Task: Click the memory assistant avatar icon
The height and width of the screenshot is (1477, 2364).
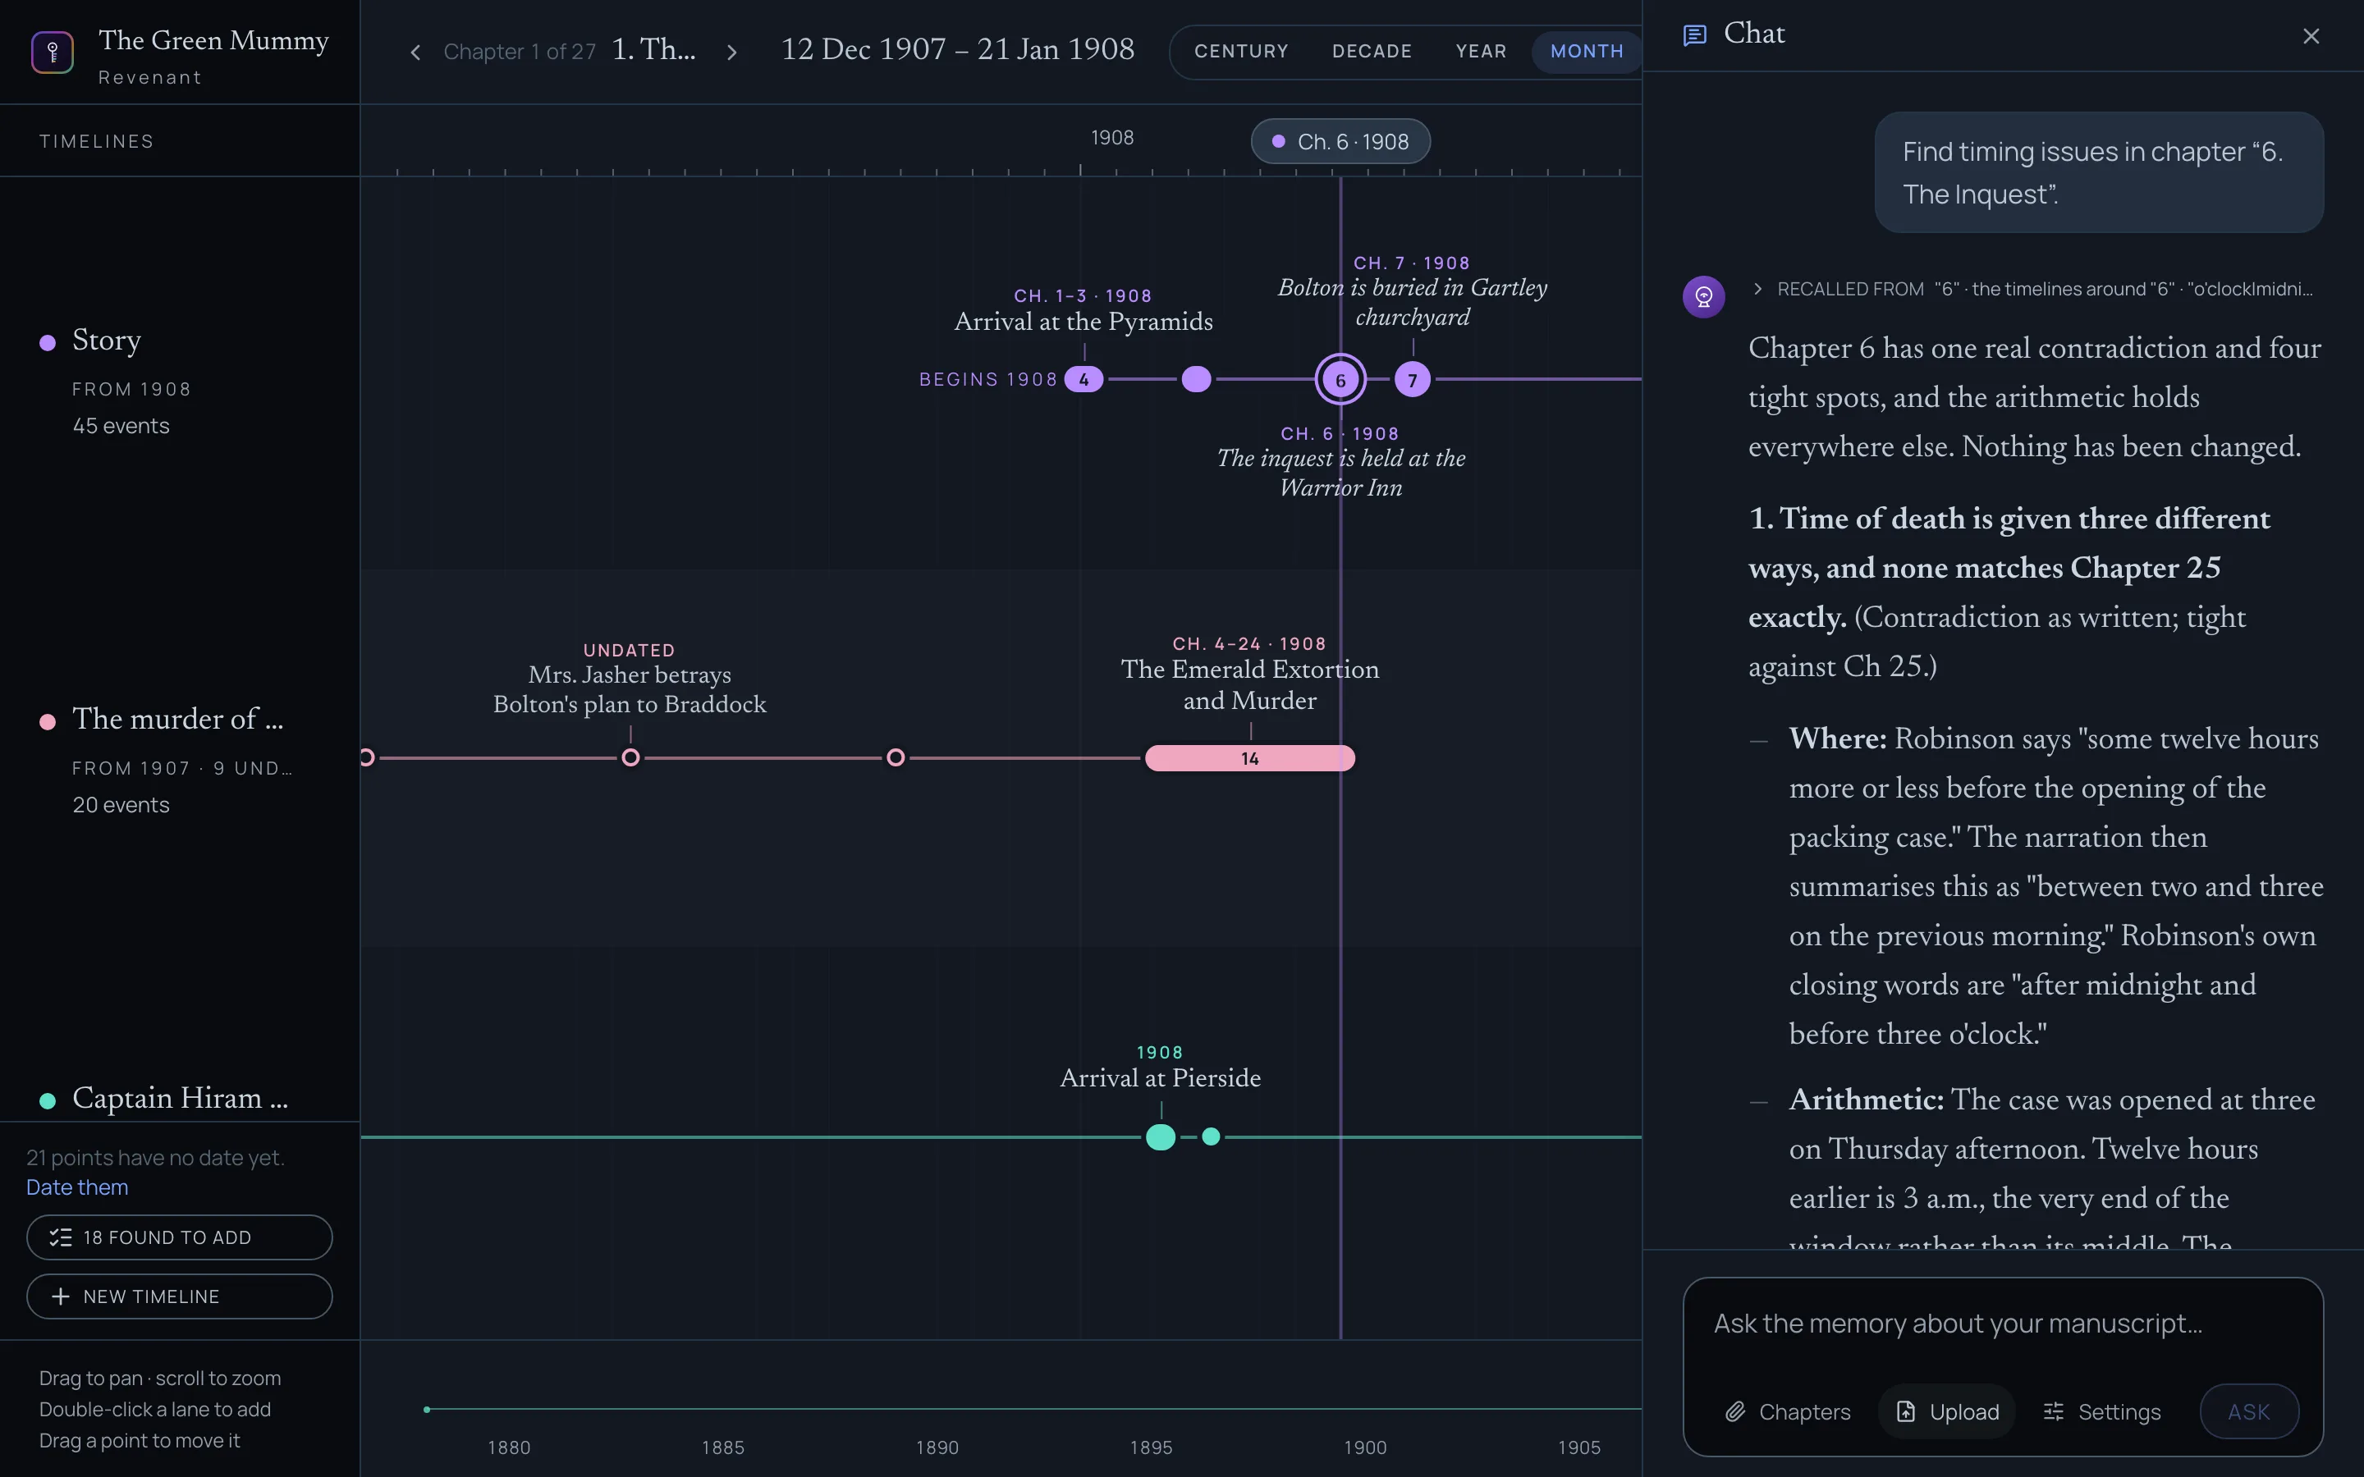Action: click(1704, 296)
